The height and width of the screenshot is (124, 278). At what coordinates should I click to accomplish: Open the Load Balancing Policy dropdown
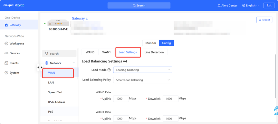143,80
